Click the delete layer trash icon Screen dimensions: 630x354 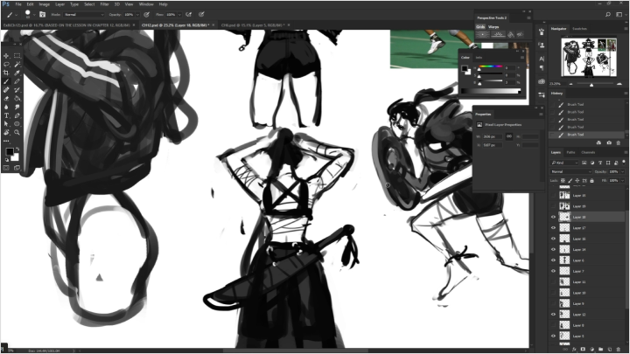[x=619, y=350]
